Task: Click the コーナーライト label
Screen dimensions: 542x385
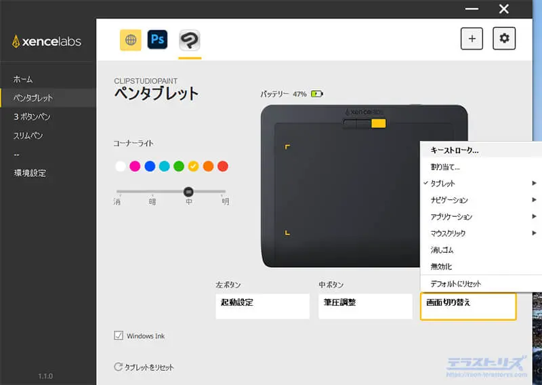Action: [133, 143]
